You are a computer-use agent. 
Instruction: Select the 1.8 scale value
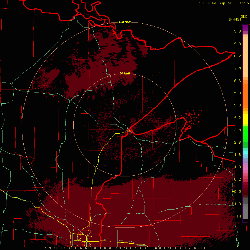(x=237, y=154)
